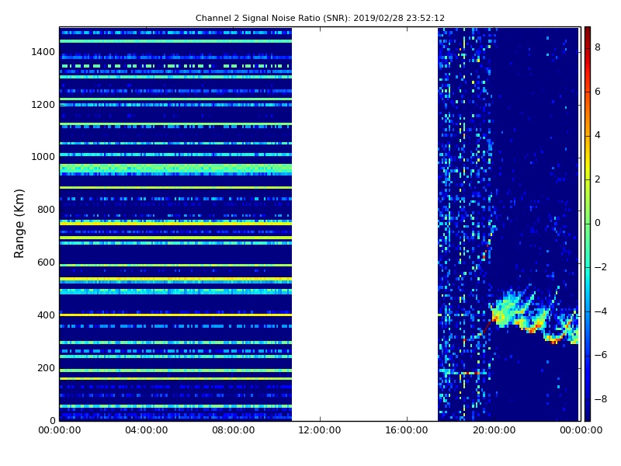
Task: Click the 12:00:00 time axis label
Action: click(320, 430)
